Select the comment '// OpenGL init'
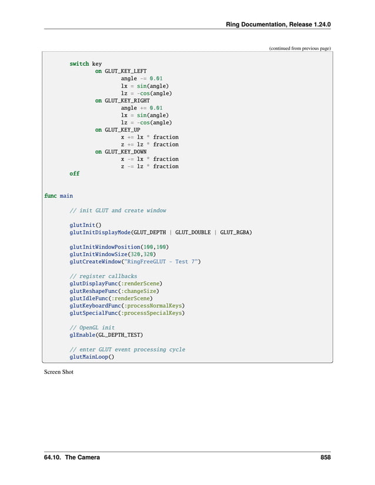 tap(92, 327)
